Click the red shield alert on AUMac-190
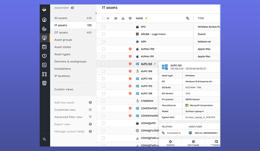Screen dimensions: 260x151 tap(130, 49)
